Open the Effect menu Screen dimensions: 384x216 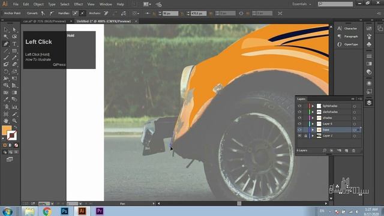[x=79, y=4]
